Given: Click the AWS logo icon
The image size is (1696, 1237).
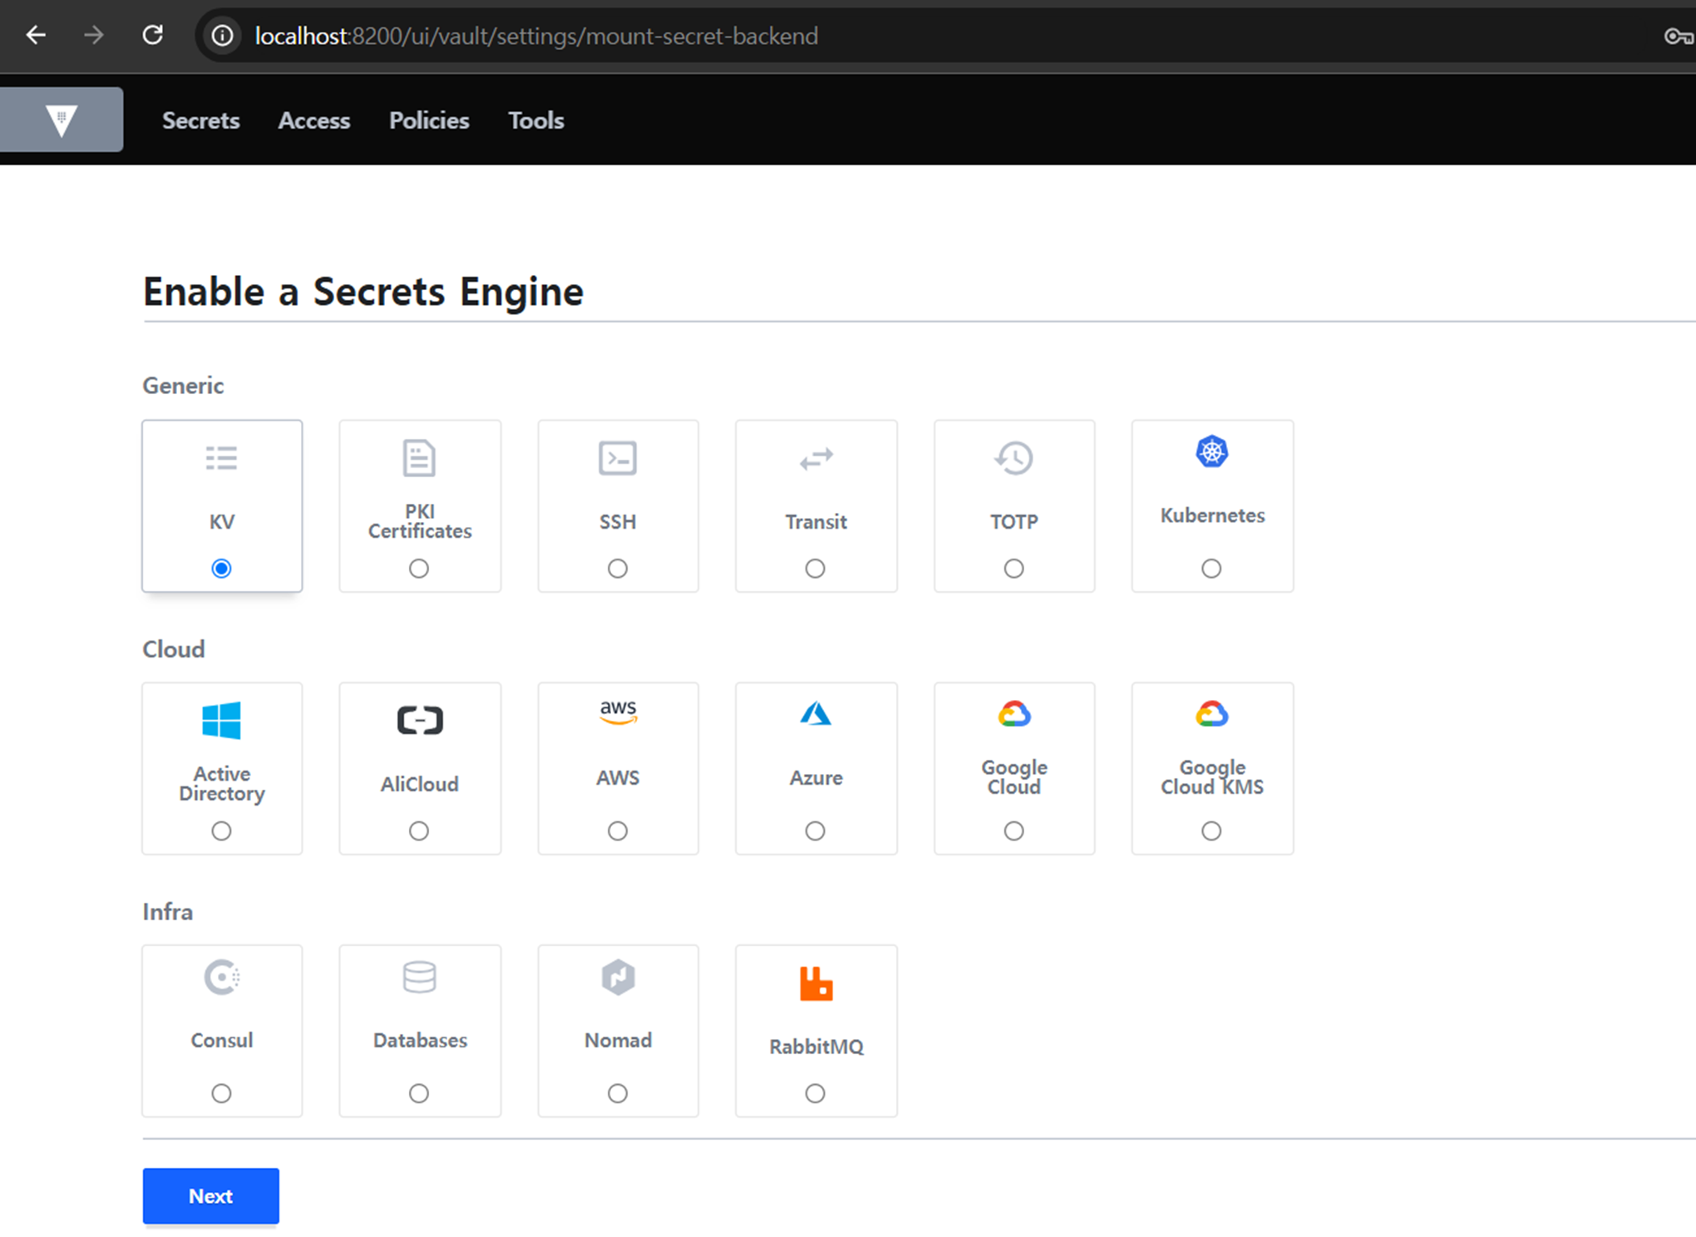Looking at the screenshot, I should 618,712.
